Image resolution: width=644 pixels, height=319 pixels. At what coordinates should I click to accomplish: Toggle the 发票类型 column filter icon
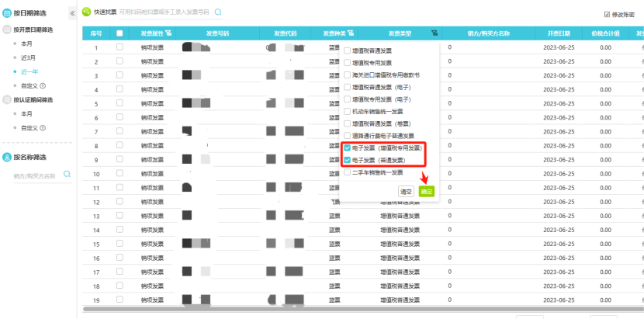[x=435, y=33]
